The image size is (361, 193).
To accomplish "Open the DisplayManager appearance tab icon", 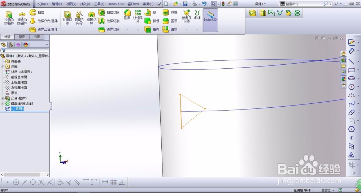I will click(x=25, y=45).
